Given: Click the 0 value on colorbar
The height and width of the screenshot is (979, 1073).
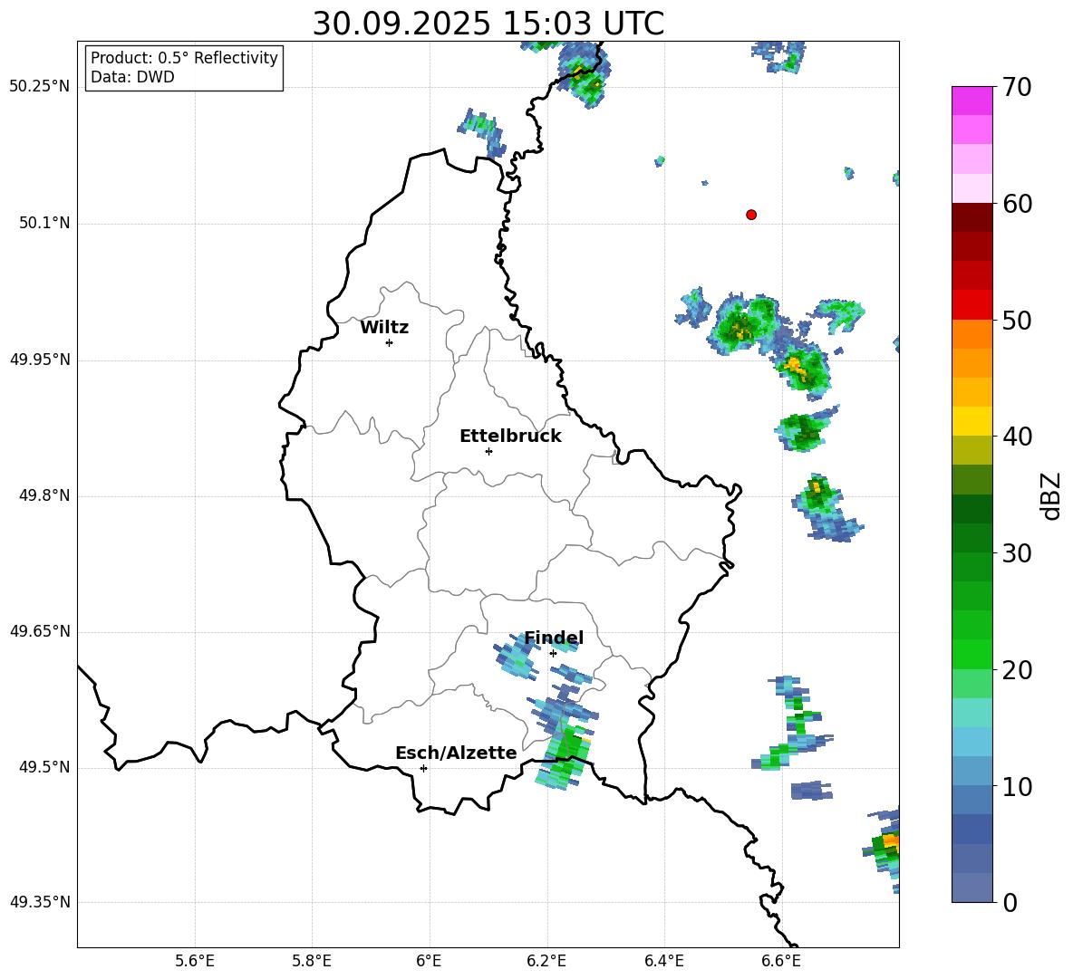Looking at the screenshot, I should pyautogui.click(x=1010, y=903).
